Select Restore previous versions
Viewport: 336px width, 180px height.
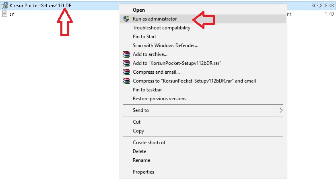coord(159,99)
